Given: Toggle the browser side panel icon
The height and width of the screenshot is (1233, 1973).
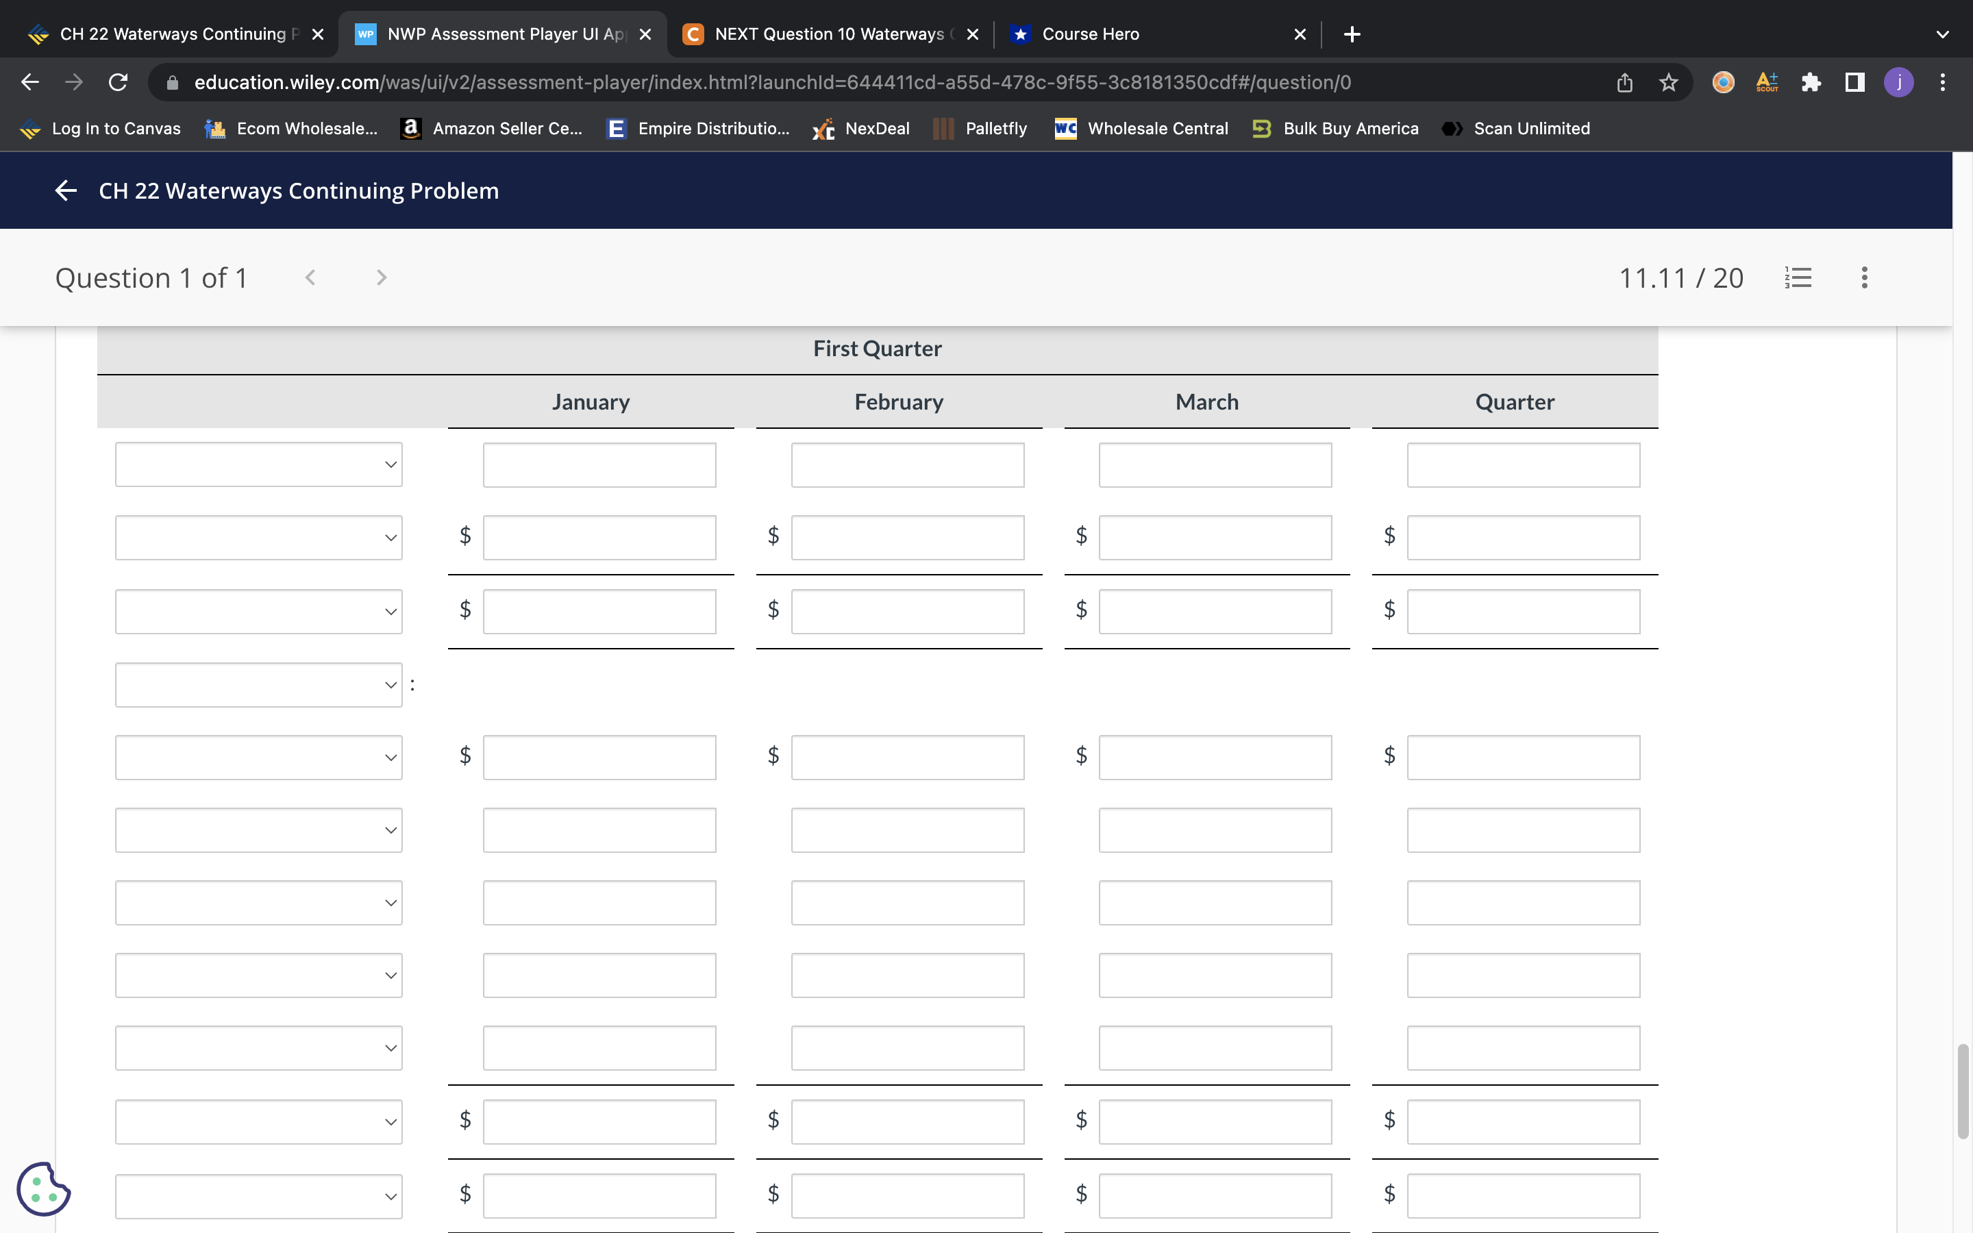Looking at the screenshot, I should tap(1854, 82).
